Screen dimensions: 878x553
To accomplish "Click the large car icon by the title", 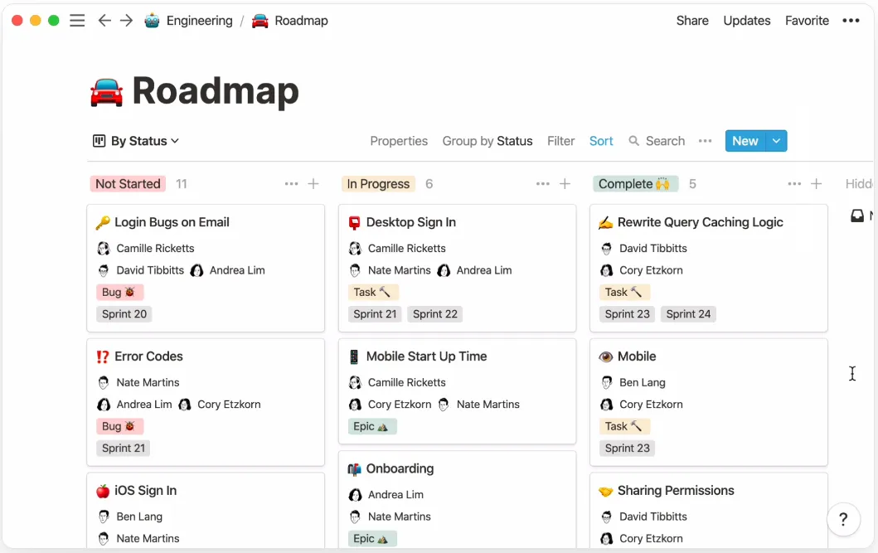I will pos(106,92).
